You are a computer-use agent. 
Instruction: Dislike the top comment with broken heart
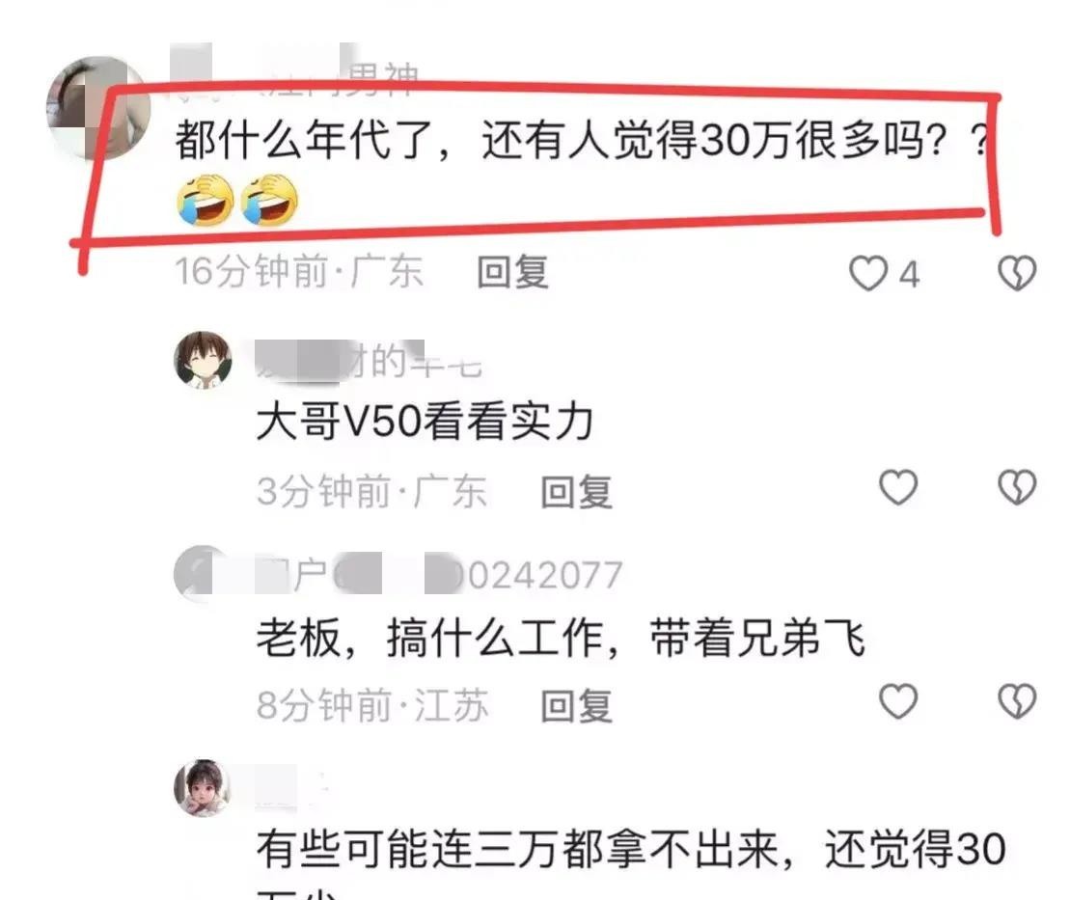[1018, 273]
